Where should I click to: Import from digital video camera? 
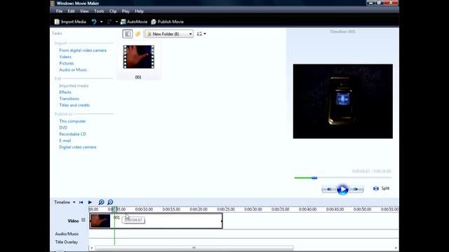click(x=83, y=50)
